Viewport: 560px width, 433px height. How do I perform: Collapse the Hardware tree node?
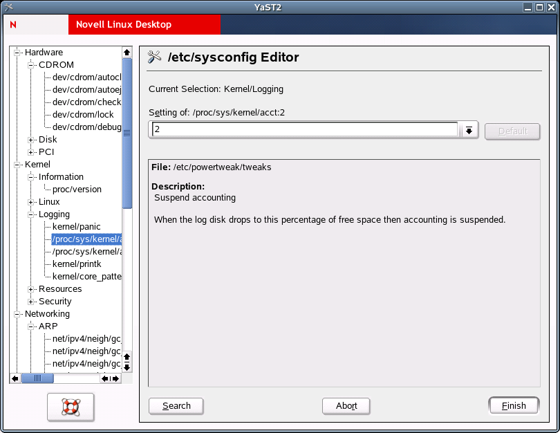click(x=17, y=53)
